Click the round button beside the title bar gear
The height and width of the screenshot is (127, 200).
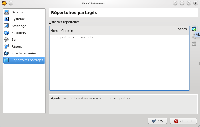(x=11, y=3)
